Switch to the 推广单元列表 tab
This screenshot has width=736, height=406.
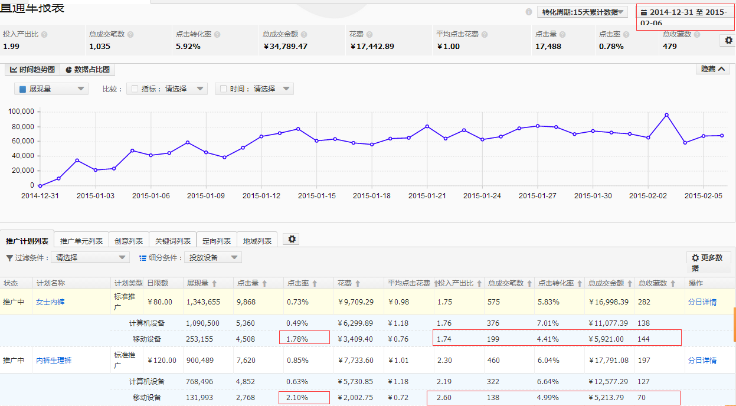tap(81, 241)
